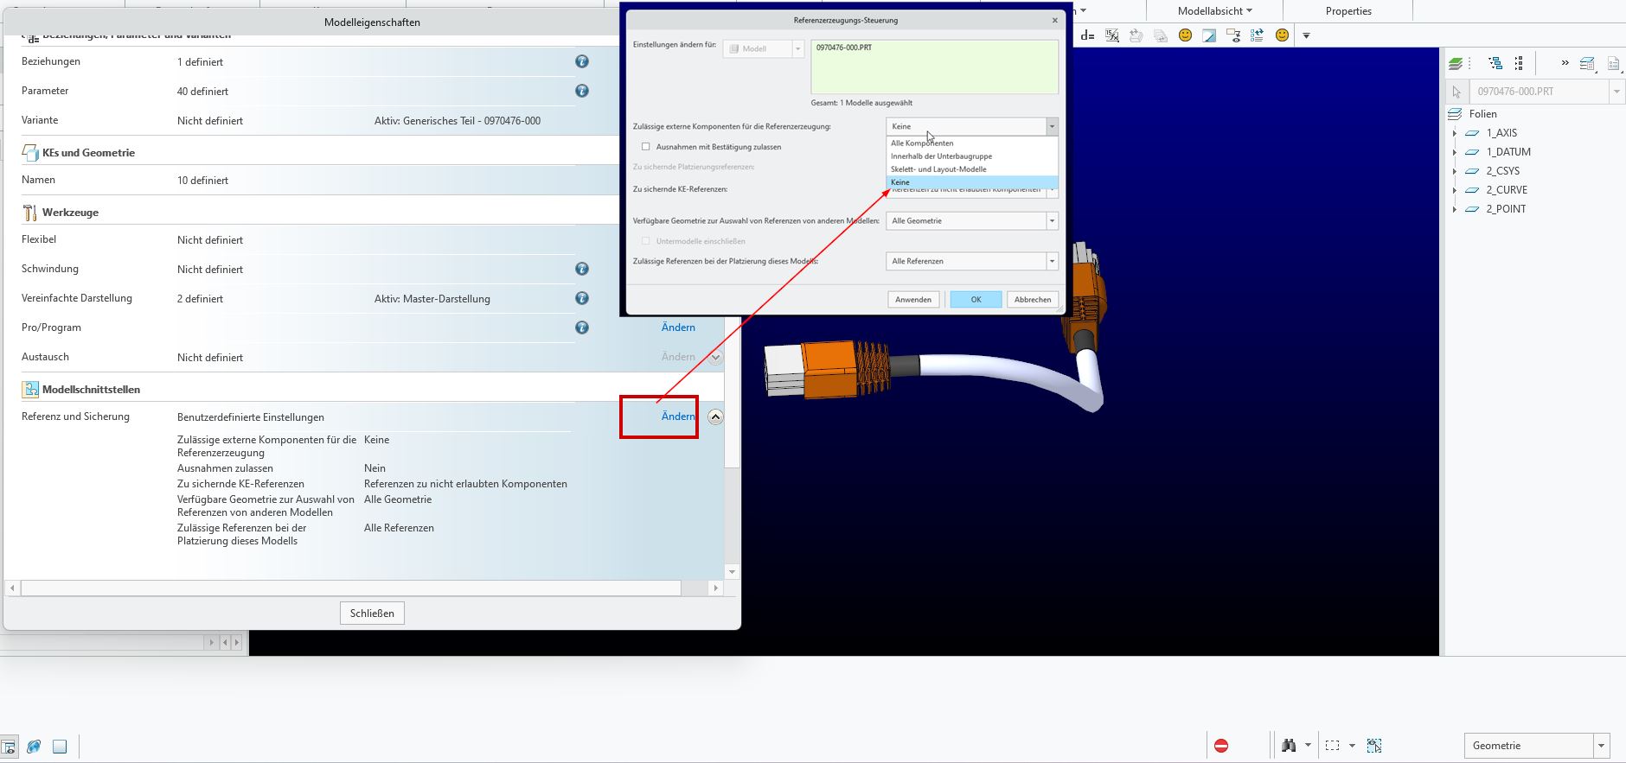Screen dimensions: 1626x763
Task: Click the scroll-down arrow of the Modelleigenschaften list
Action: pyautogui.click(x=733, y=572)
